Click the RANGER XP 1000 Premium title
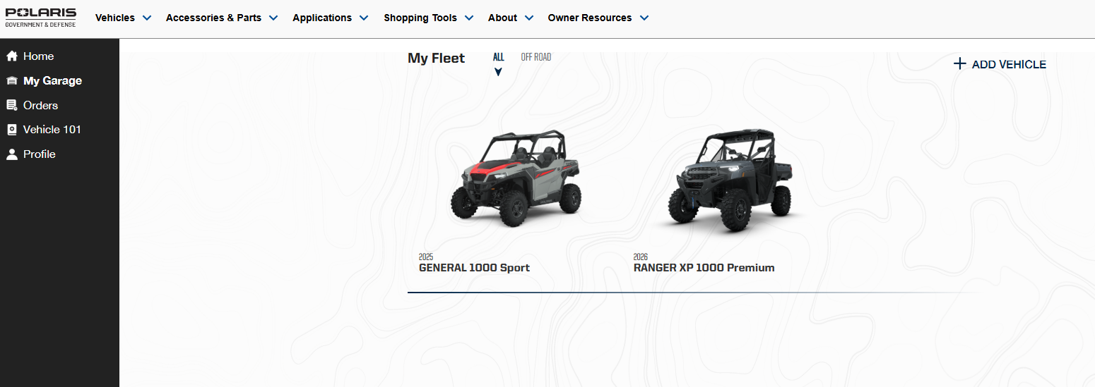The image size is (1095, 387). (704, 268)
